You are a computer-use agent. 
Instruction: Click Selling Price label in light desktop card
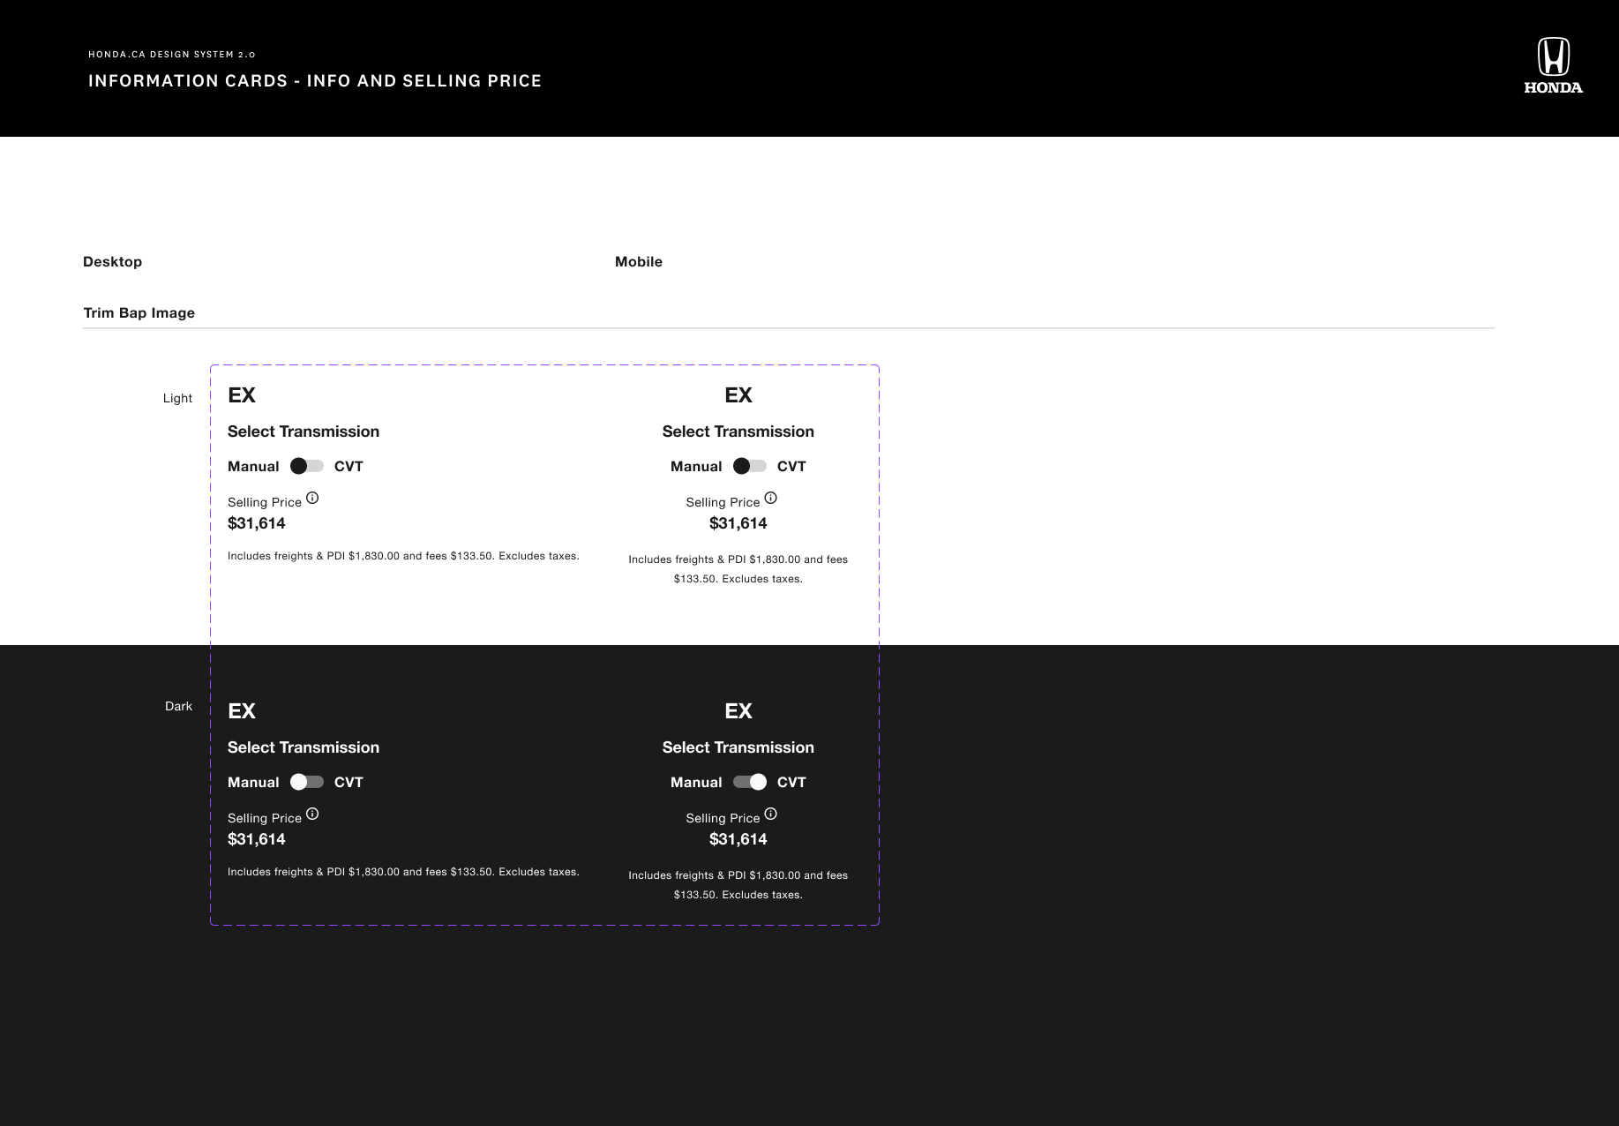click(265, 502)
